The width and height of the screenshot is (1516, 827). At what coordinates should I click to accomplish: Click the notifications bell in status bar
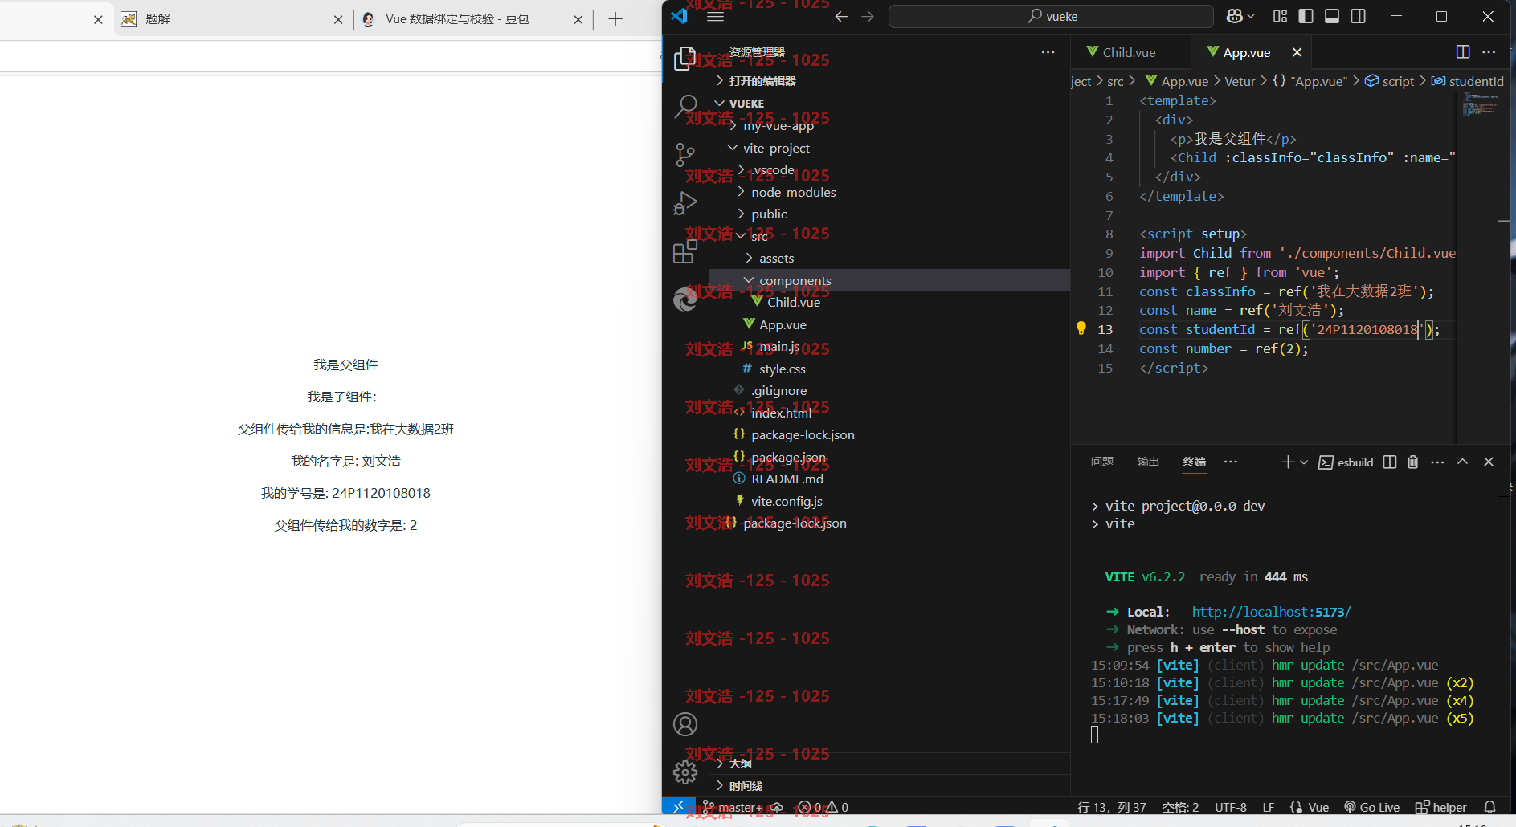tap(1490, 807)
